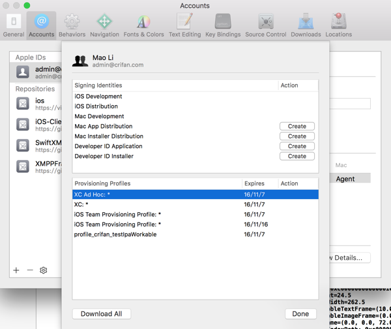Select the SwiftXM repository icon

click(23, 146)
